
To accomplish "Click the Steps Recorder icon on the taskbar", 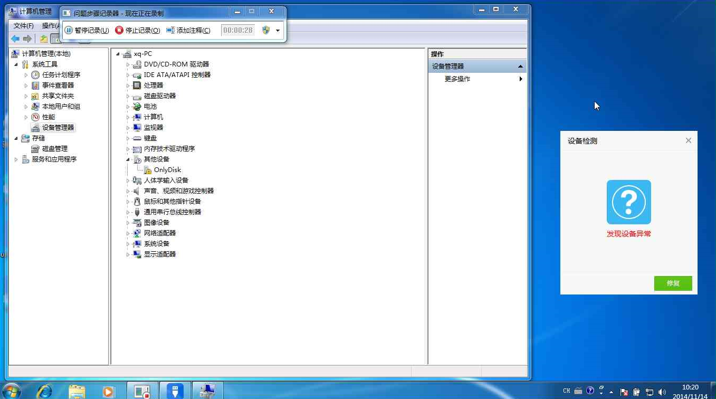I will 141,391.
